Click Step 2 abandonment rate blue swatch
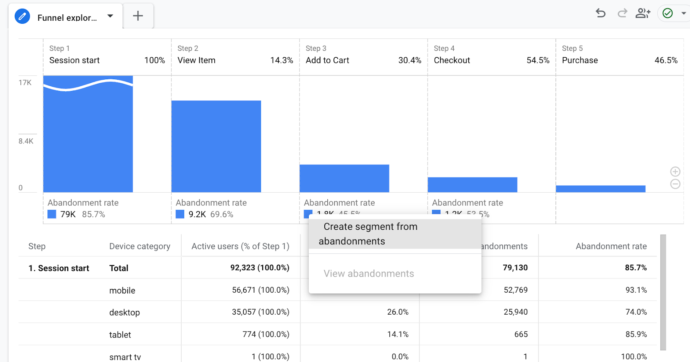The height and width of the screenshot is (362, 690). point(180,214)
